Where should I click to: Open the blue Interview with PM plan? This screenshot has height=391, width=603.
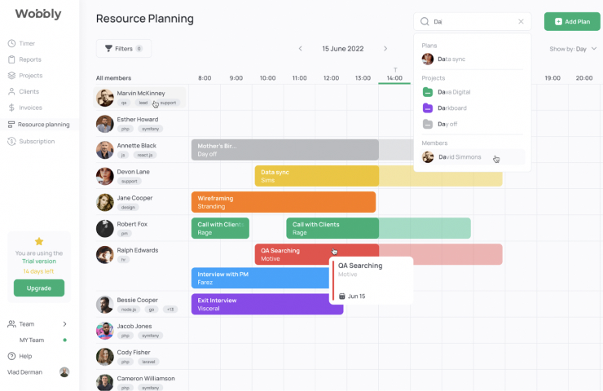point(261,278)
